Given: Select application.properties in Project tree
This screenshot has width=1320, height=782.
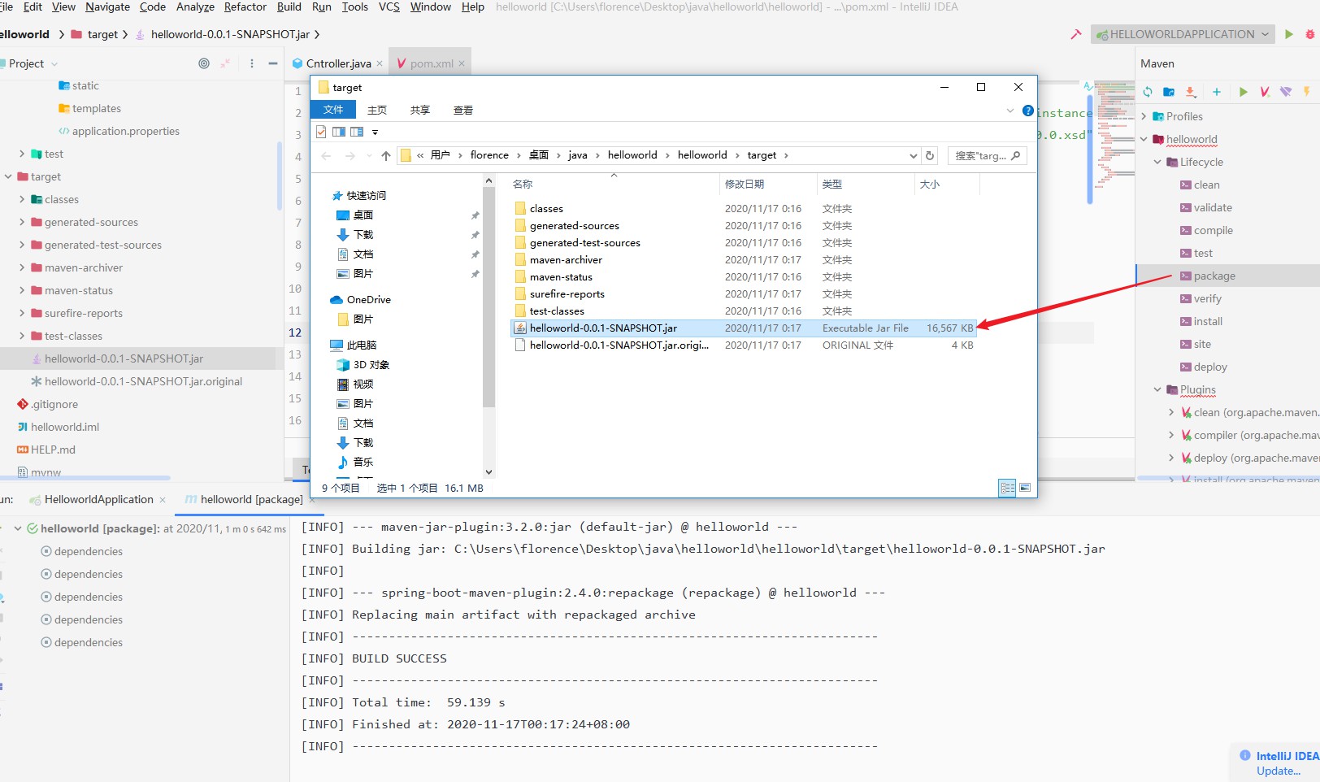Looking at the screenshot, I should pyautogui.click(x=125, y=131).
